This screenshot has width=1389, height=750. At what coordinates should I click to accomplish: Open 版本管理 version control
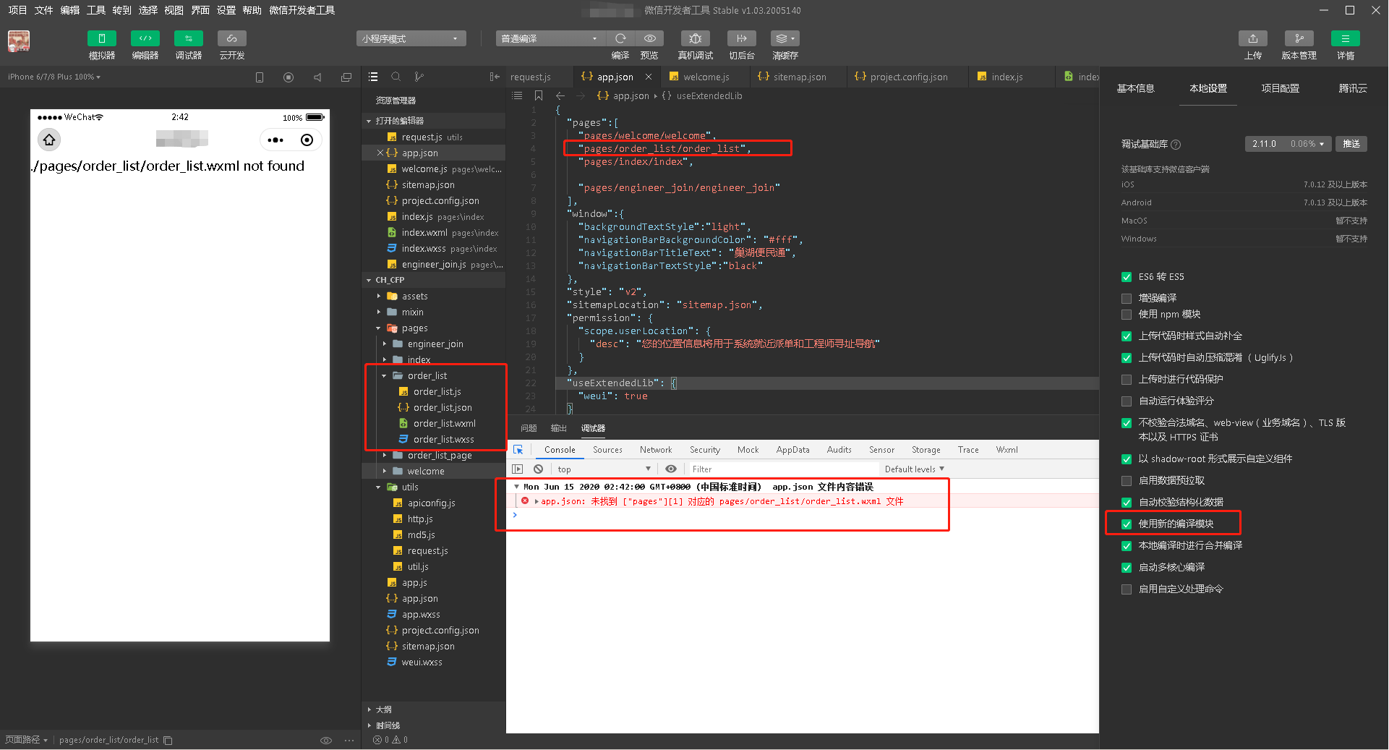(x=1299, y=38)
